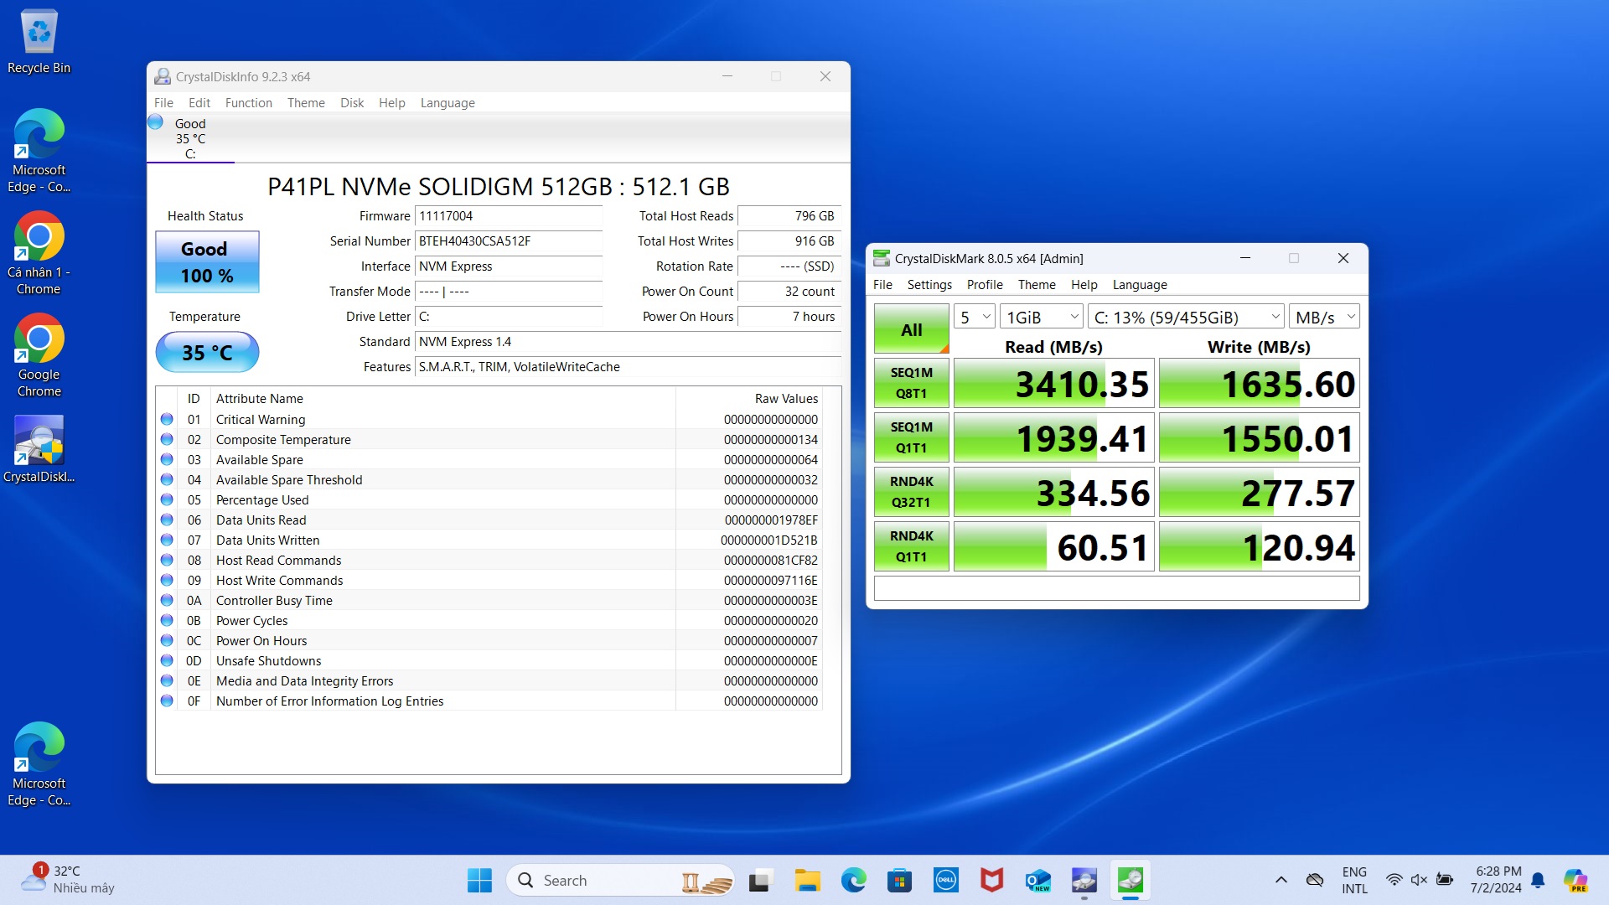Viewport: 1609px width, 905px height.
Task: Open the MB/s unit dropdown
Action: (1324, 317)
